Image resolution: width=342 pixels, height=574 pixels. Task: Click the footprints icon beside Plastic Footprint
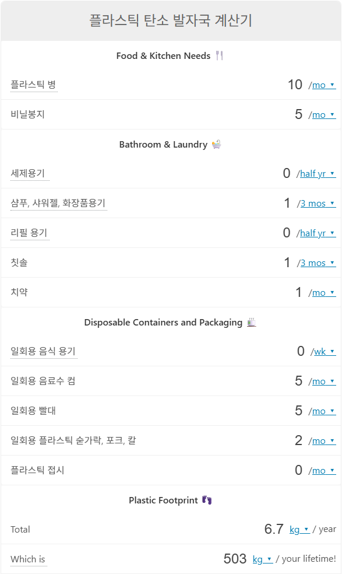(x=207, y=500)
